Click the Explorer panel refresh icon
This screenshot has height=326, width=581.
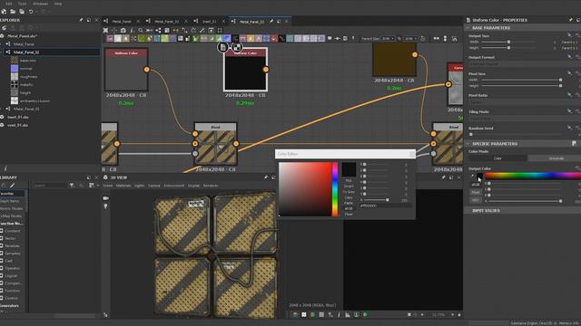coord(4,28)
